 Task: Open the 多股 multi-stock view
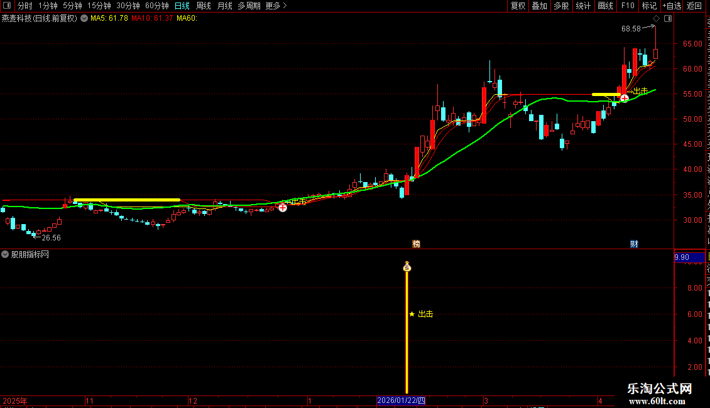click(561, 6)
